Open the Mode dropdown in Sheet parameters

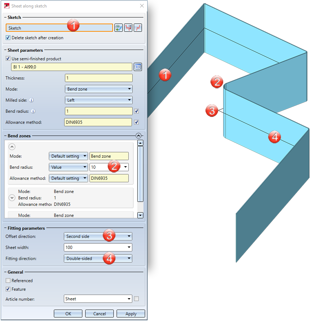point(99,89)
